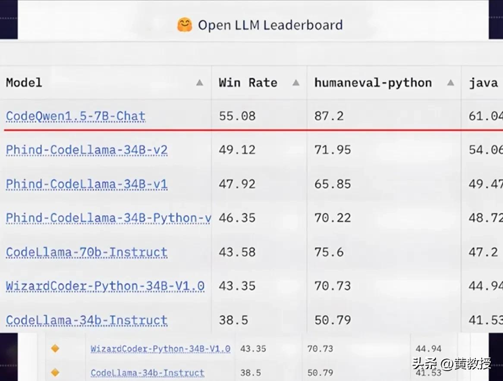
Task: Select win rate 43.35 in large table
Action: pos(237,286)
